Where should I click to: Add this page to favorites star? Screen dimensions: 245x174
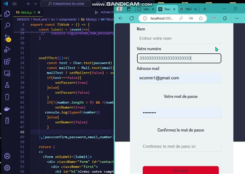pos(201,18)
